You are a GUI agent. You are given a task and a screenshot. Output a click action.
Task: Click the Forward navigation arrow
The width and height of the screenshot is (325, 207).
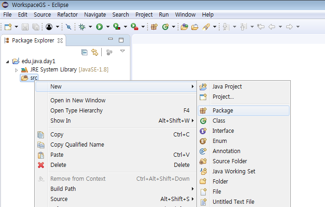tap(289, 27)
